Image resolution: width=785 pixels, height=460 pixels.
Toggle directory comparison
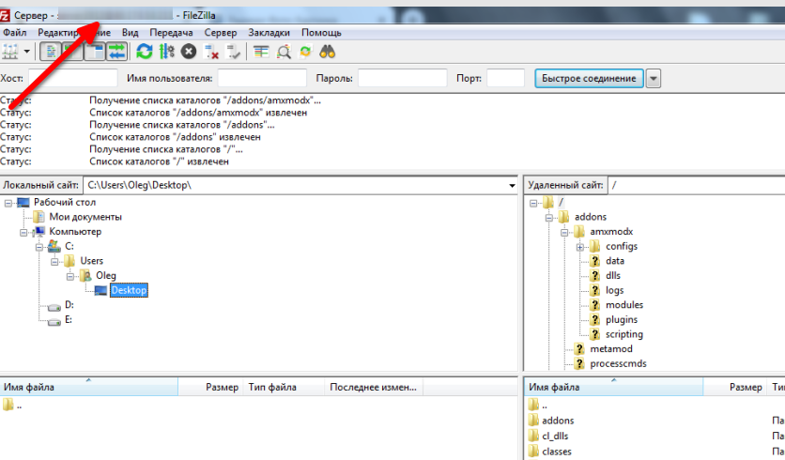[x=284, y=52]
